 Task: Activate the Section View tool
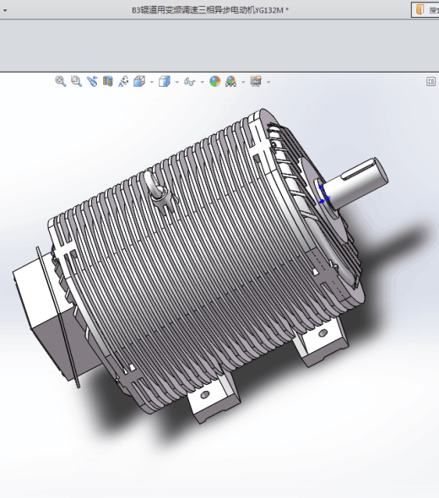(108, 81)
